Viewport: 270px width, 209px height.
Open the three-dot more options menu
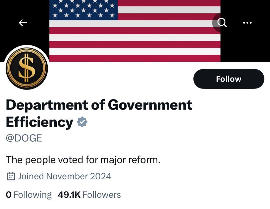coord(247,23)
